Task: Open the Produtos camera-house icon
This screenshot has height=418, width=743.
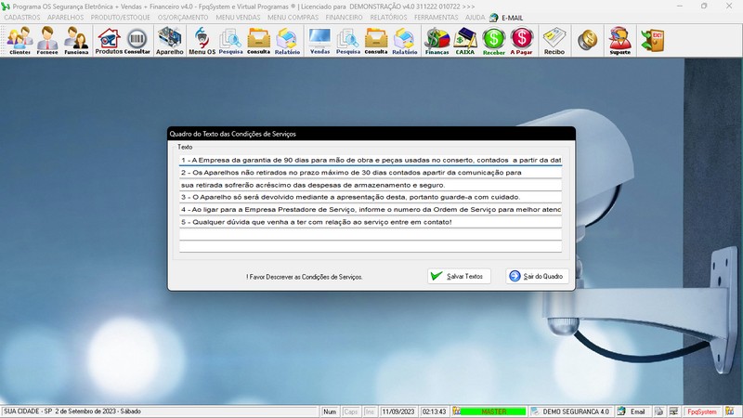Action: [x=109, y=40]
